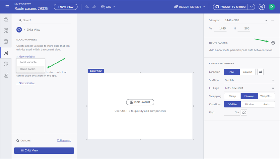280x159 pixels.
Task: Open the V. Align dropdown
Action: pos(249,80)
